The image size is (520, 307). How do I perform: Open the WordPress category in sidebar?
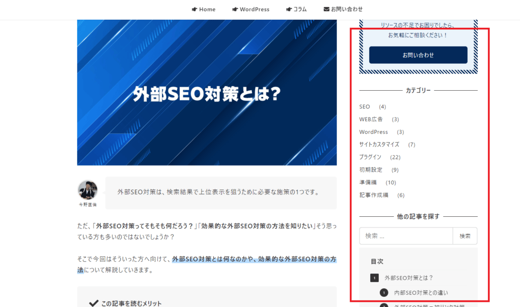373,132
